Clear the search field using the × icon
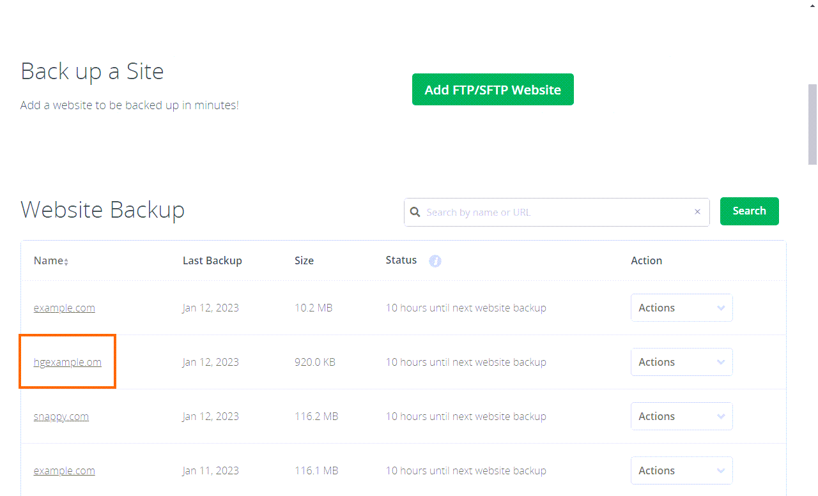This screenshot has height=496, width=818. click(x=697, y=211)
